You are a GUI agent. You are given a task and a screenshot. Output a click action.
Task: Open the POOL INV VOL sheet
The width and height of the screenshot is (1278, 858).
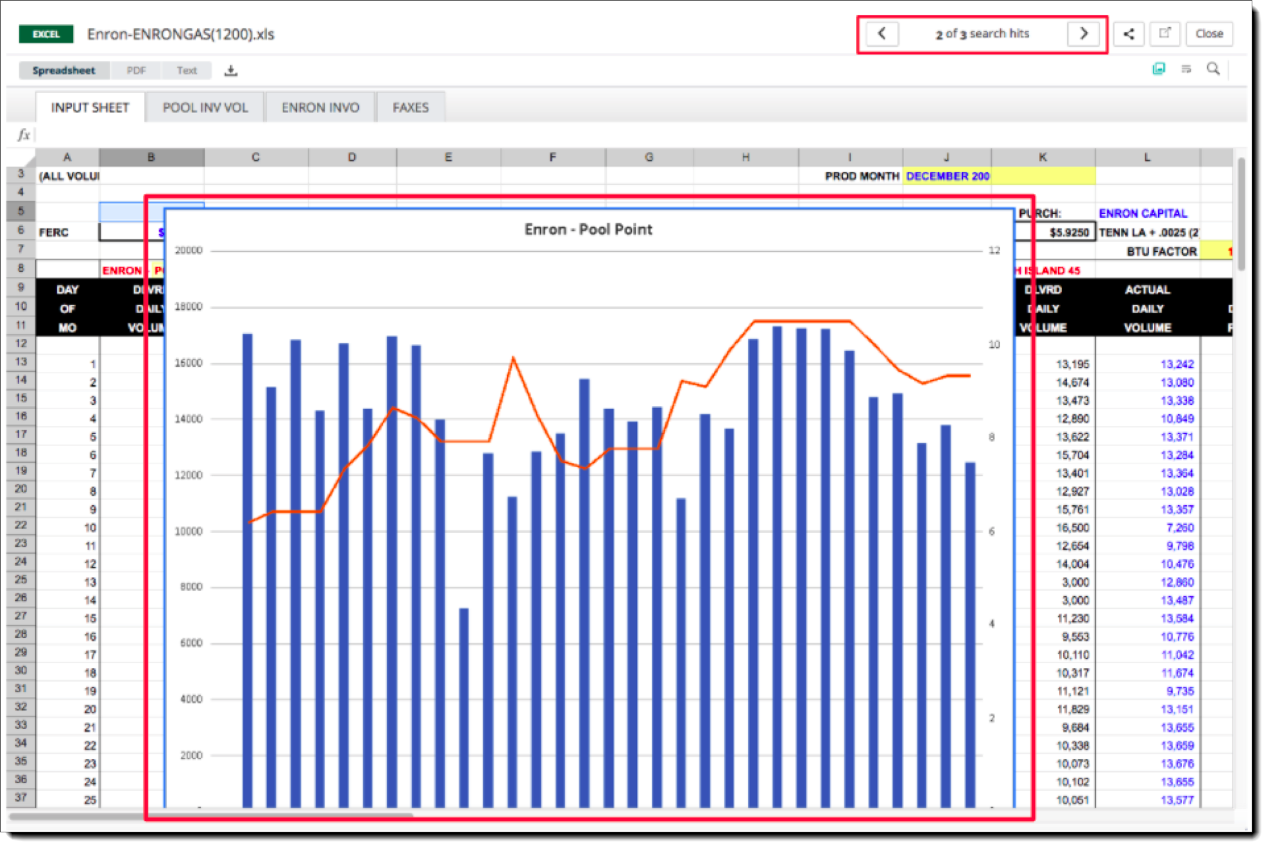pos(205,108)
